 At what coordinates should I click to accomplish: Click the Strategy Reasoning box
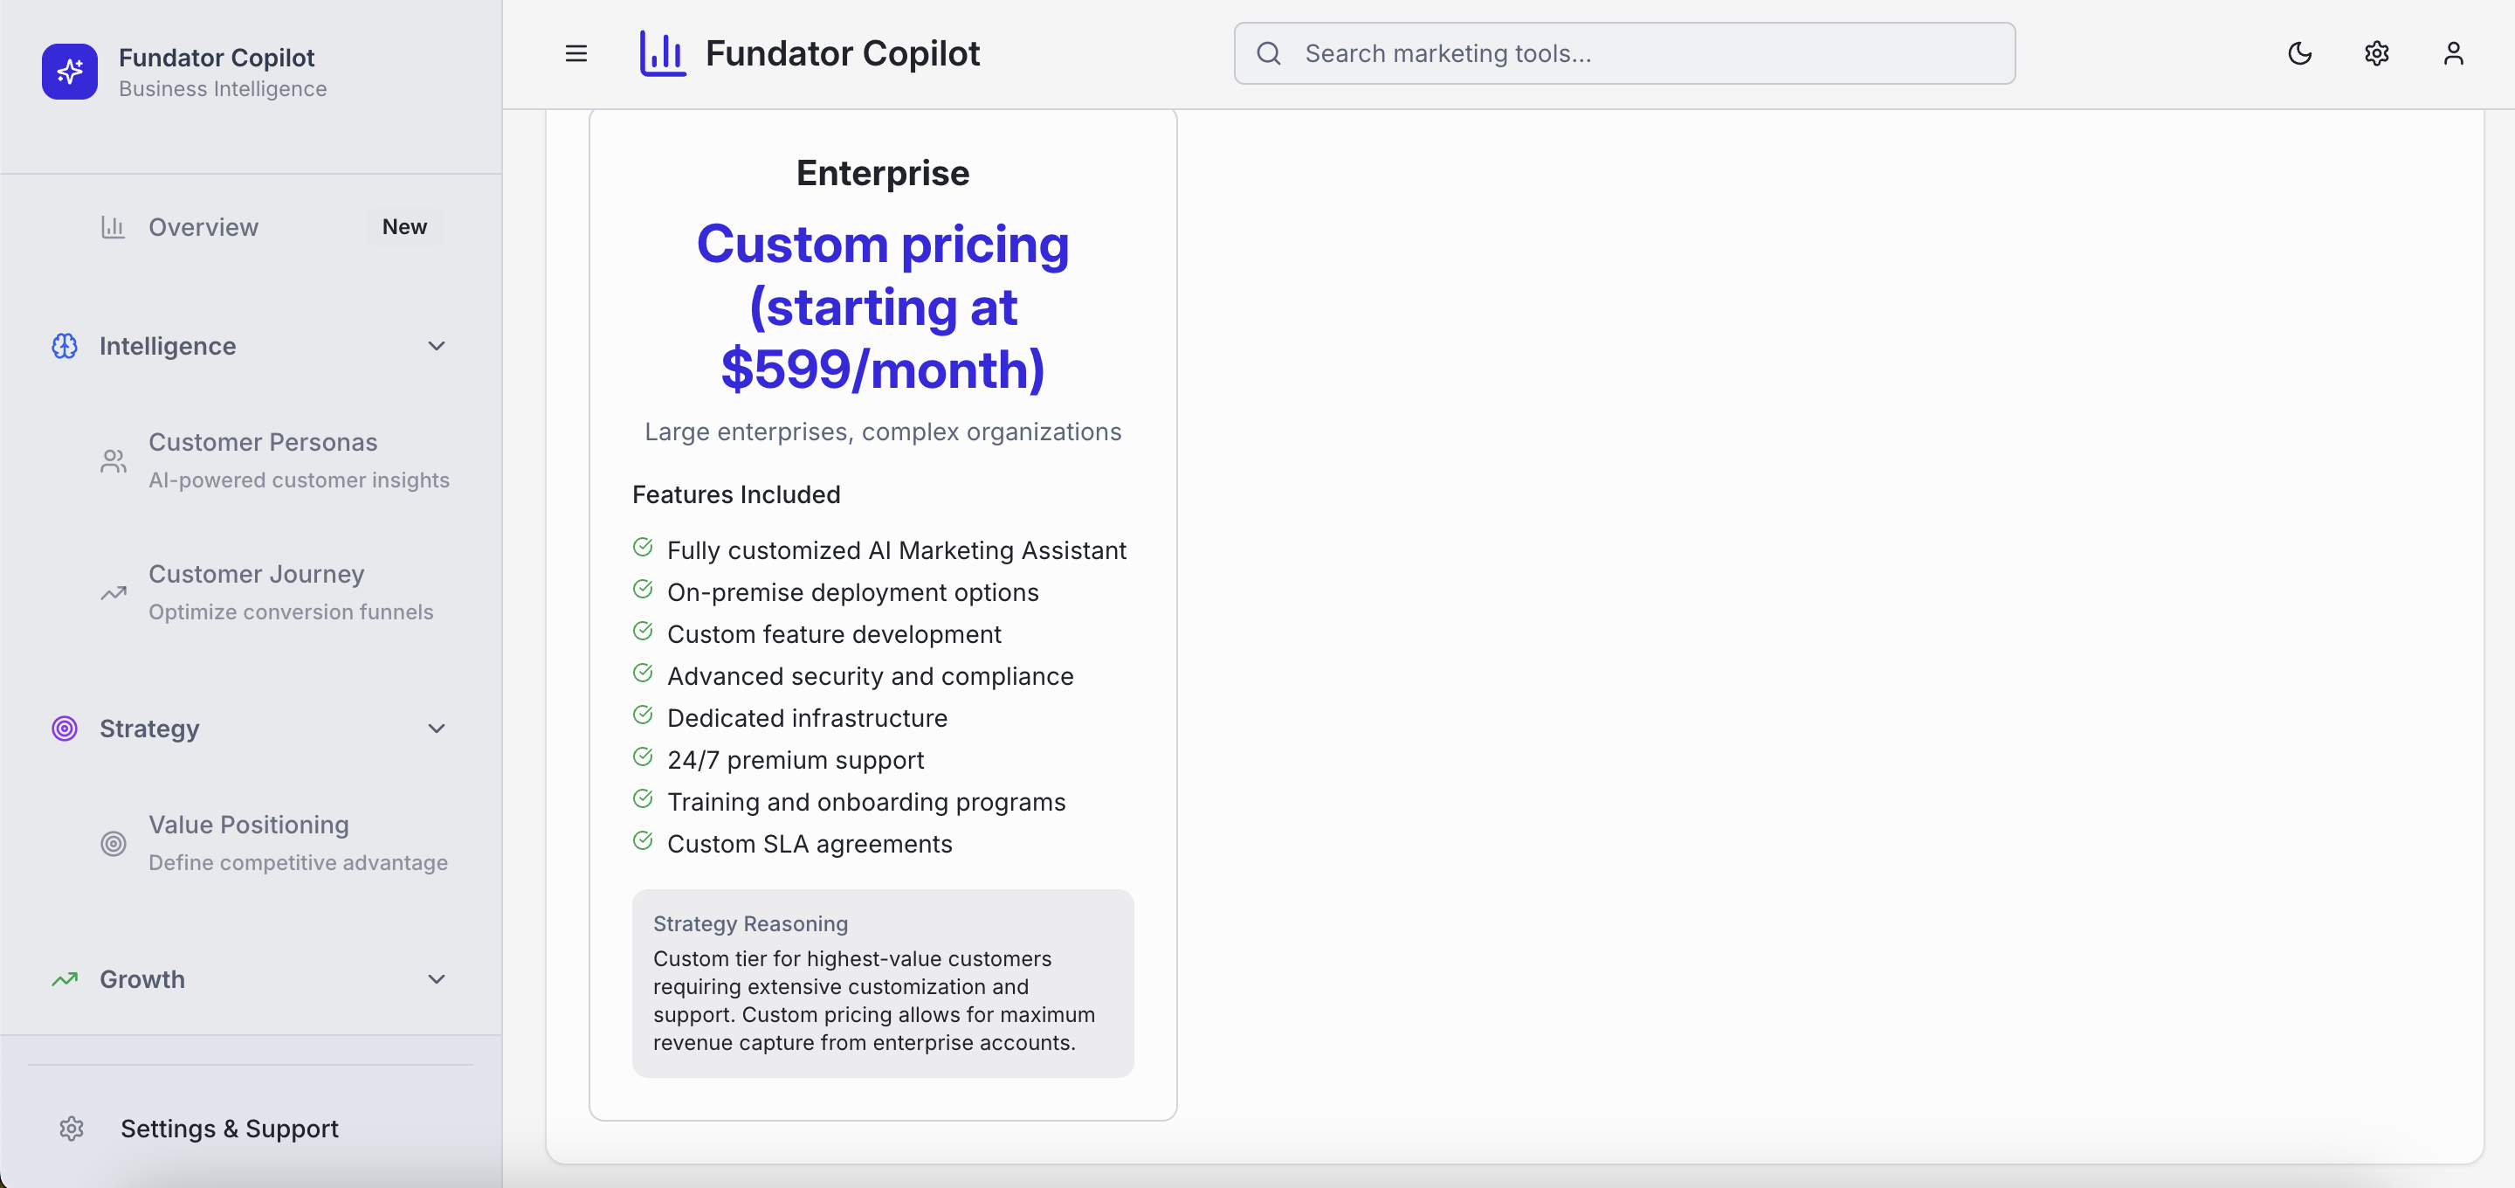[x=883, y=983]
